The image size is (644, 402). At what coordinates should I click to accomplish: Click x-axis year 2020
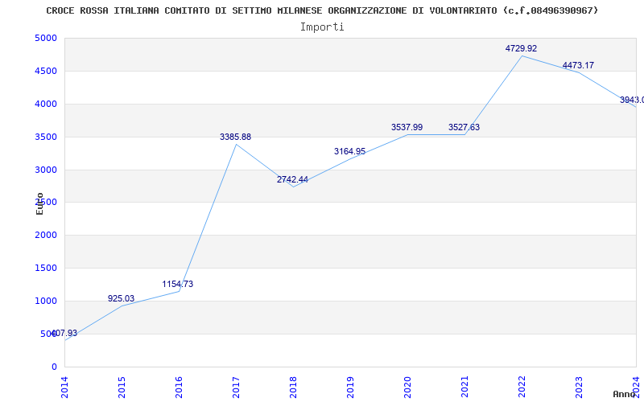[x=407, y=388]
